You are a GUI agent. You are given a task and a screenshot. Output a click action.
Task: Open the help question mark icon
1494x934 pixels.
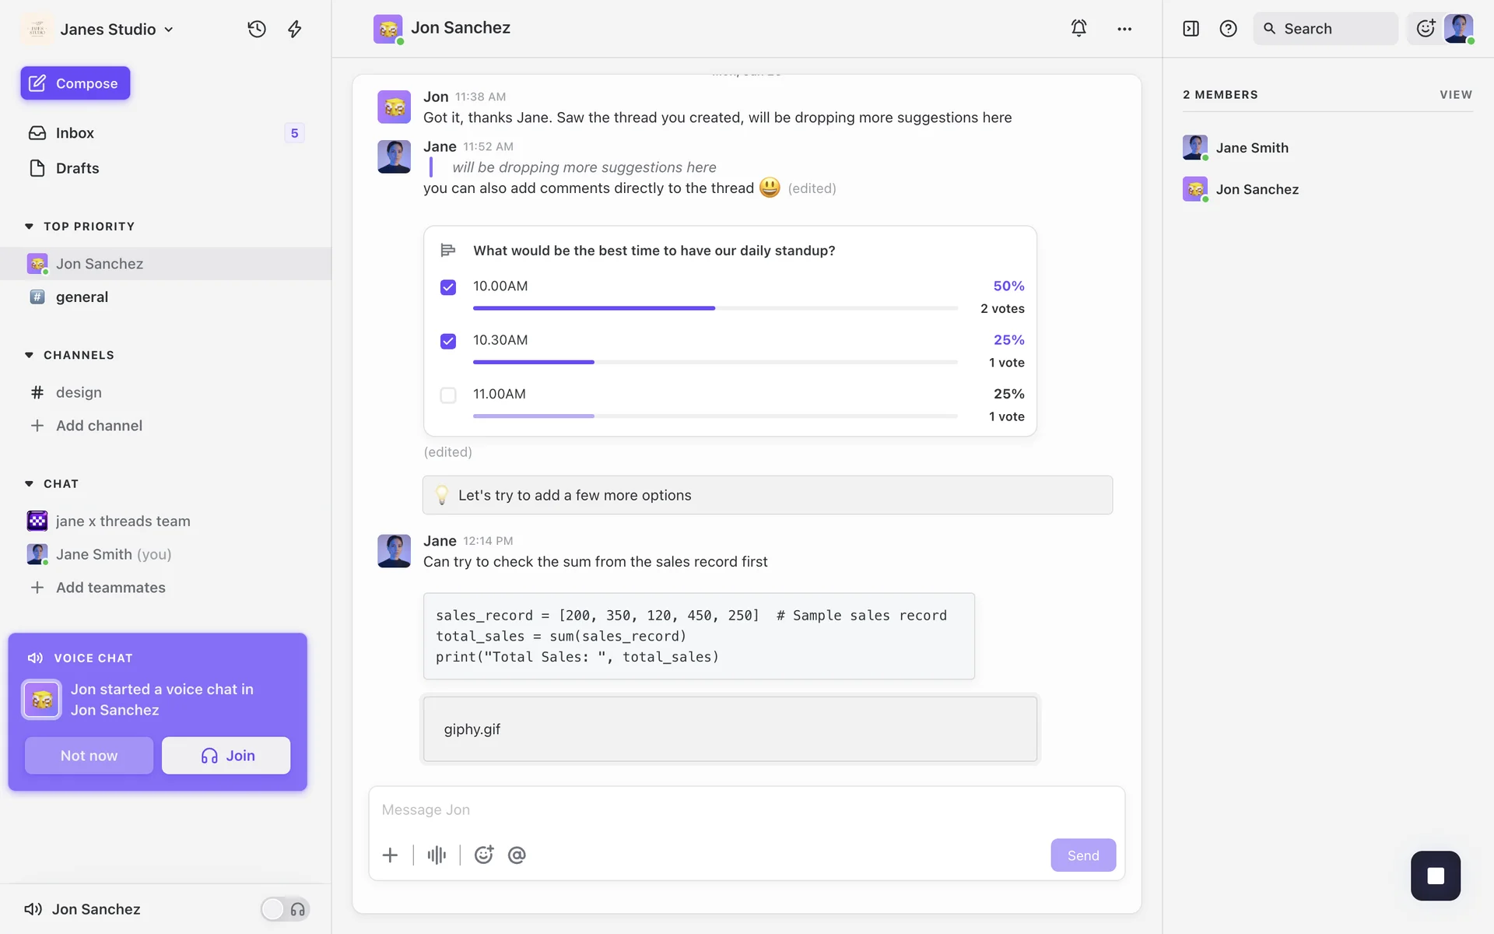click(1228, 29)
